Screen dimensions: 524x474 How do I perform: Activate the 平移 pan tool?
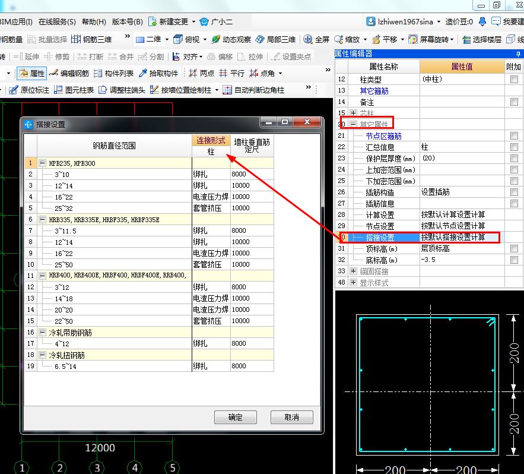click(385, 39)
